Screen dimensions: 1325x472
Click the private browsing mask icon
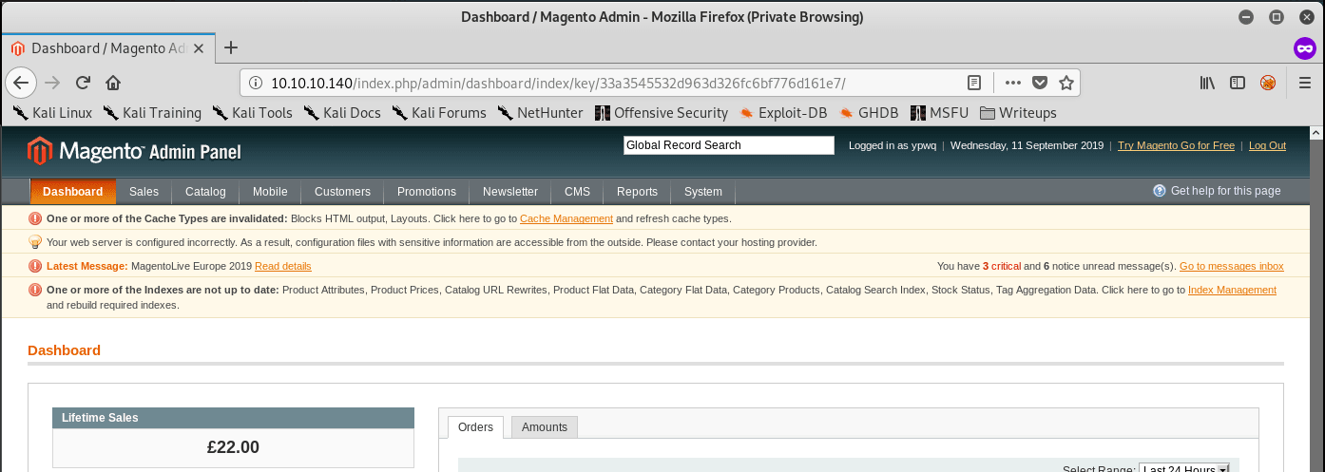[1304, 47]
